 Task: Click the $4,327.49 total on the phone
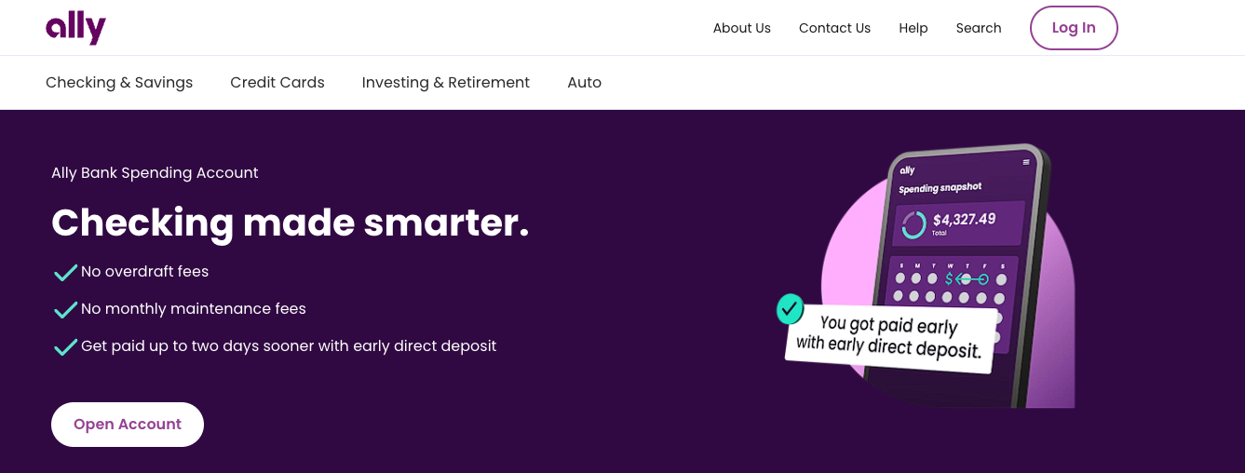pyautogui.click(x=964, y=220)
